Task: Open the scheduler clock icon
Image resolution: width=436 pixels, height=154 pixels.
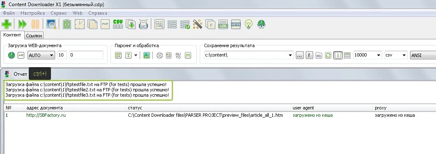Action: coord(80,24)
